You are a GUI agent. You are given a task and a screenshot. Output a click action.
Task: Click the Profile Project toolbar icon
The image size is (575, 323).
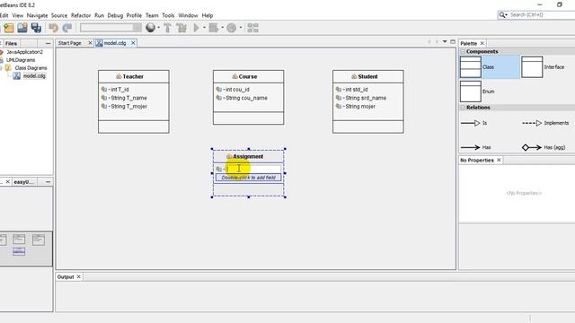pyautogui.click(x=232, y=28)
